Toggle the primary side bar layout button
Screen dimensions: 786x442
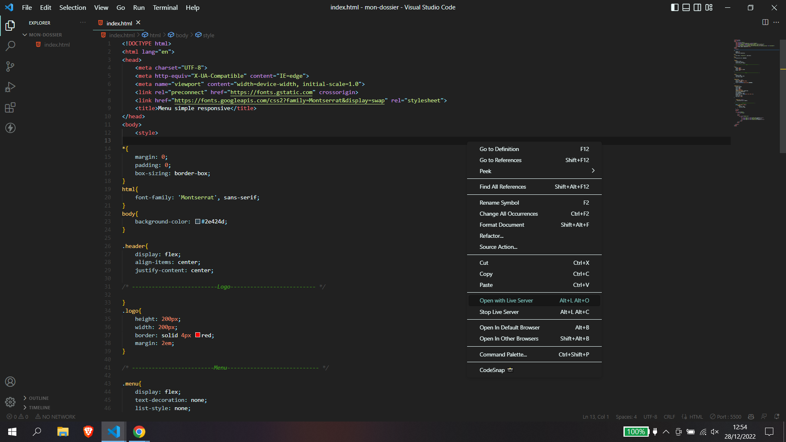[x=675, y=7]
